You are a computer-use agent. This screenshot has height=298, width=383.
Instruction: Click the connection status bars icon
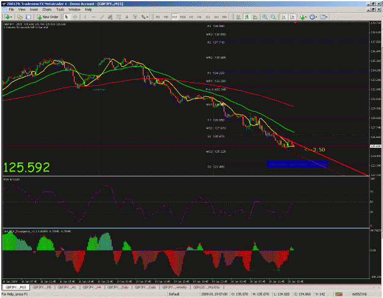tap(338, 294)
